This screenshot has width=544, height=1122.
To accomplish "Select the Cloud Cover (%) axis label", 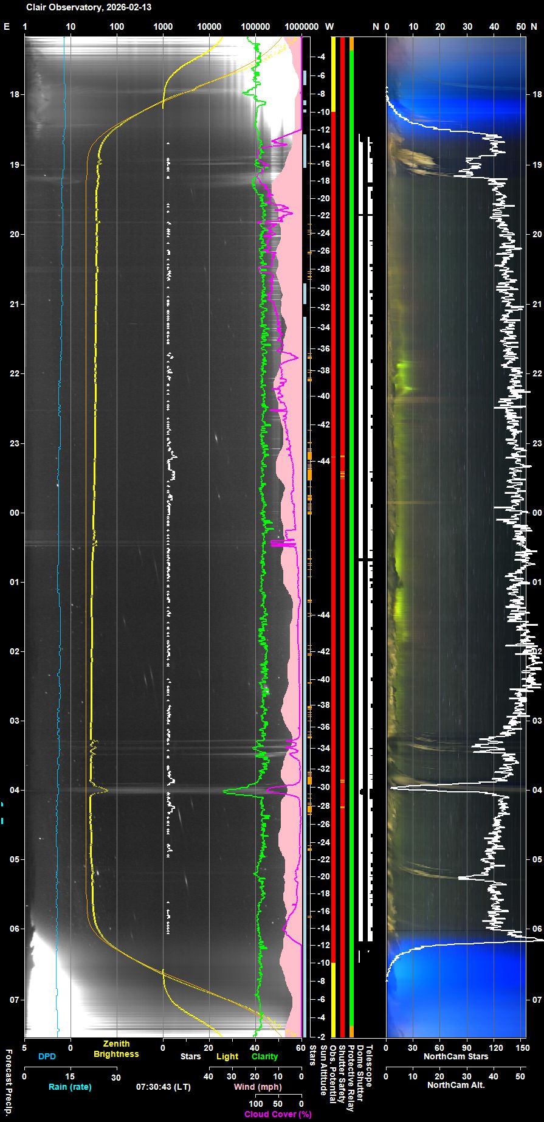I will (278, 1114).
